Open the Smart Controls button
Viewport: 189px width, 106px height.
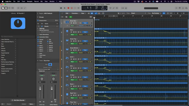coord(18,8)
